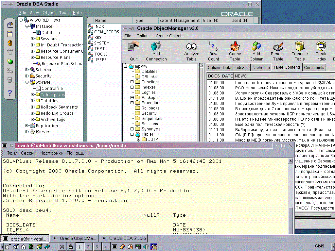Click the green create-object cube icon in DBA Studio
335x251 pixels.
(10, 62)
